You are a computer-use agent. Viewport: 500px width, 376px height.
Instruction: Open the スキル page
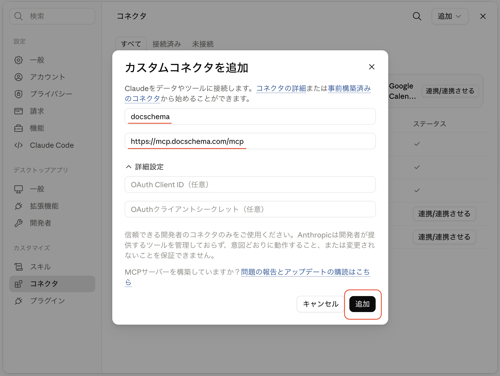click(52, 267)
